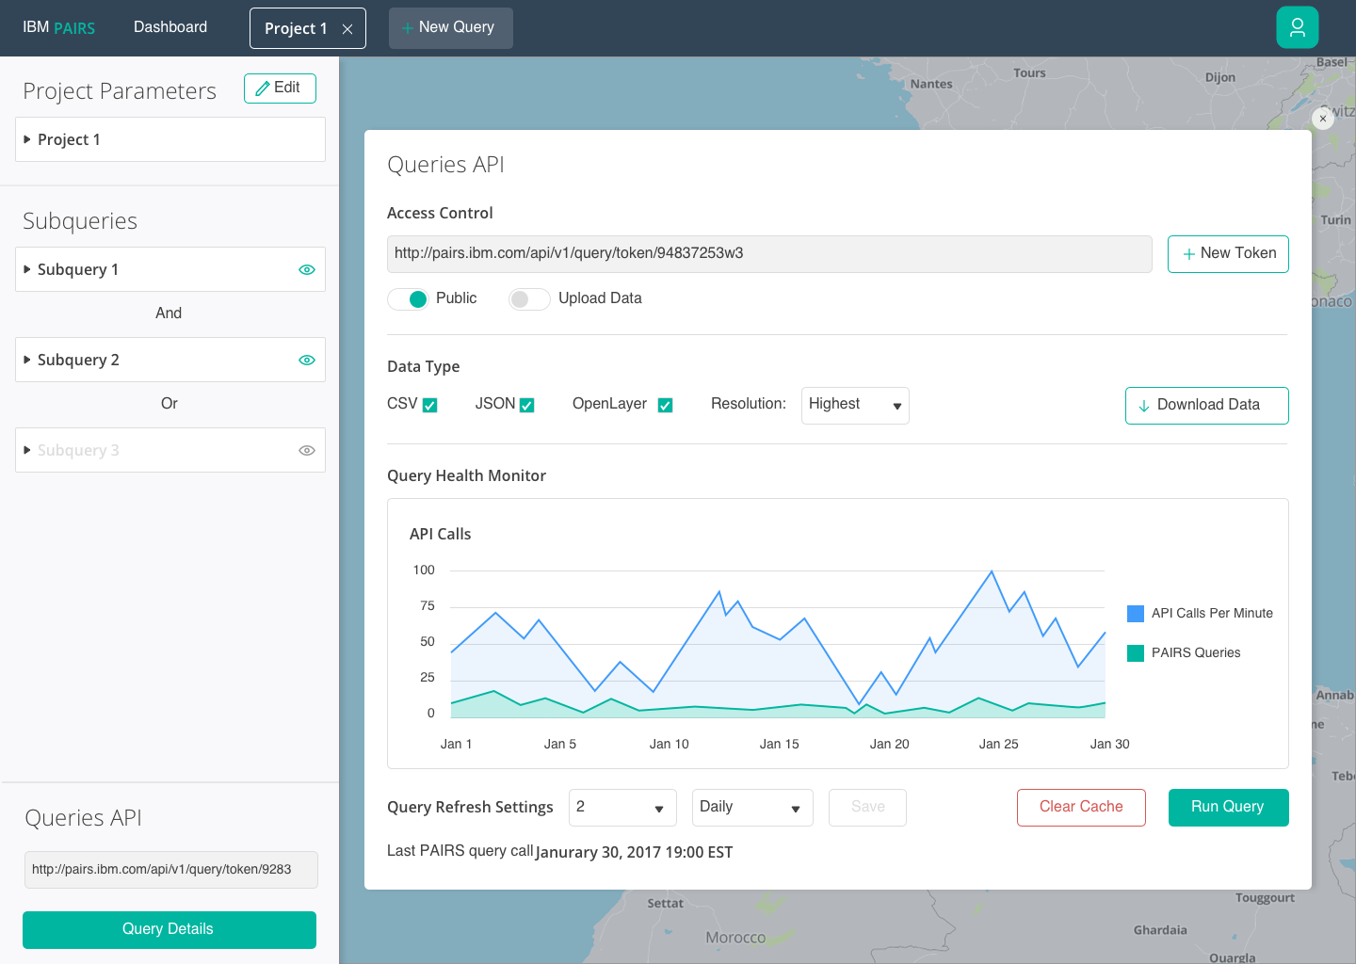
Task: Click the plus icon next to New Token
Action: pos(1187,253)
